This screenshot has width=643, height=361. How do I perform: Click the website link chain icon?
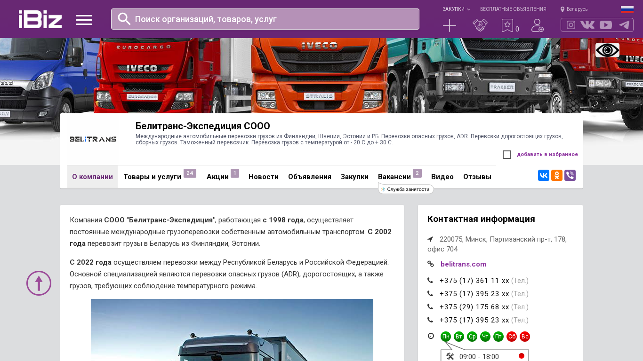[x=431, y=264]
